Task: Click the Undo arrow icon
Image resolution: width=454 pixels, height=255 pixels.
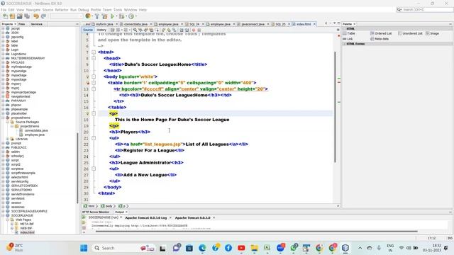Action: coord(36,16)
